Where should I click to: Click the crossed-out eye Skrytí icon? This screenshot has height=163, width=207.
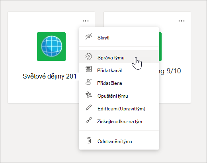tap(89, 37)
